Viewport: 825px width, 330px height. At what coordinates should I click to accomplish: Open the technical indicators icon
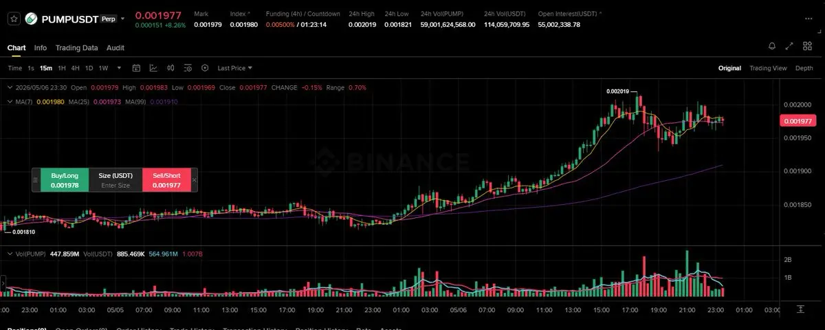tap(153, 68)
